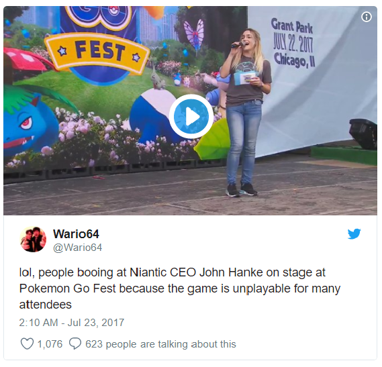The height and width of the screenshot is (367, 382).
Task: Open the Wario64 display name link
Action: tap(76, 233)
